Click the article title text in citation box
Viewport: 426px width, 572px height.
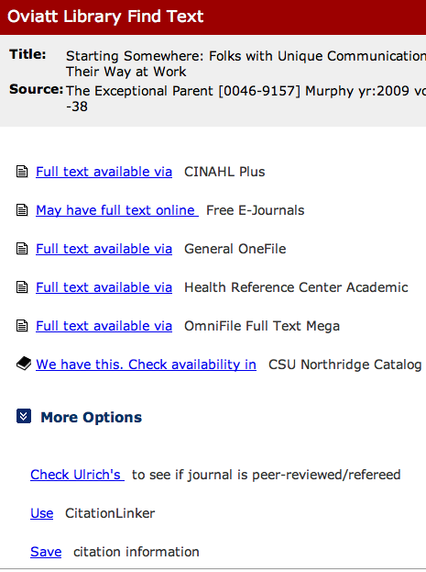[246, 64]
